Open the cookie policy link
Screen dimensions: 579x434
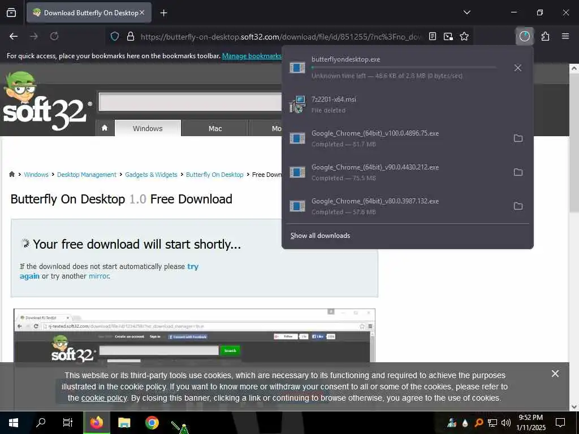[104, 398]
